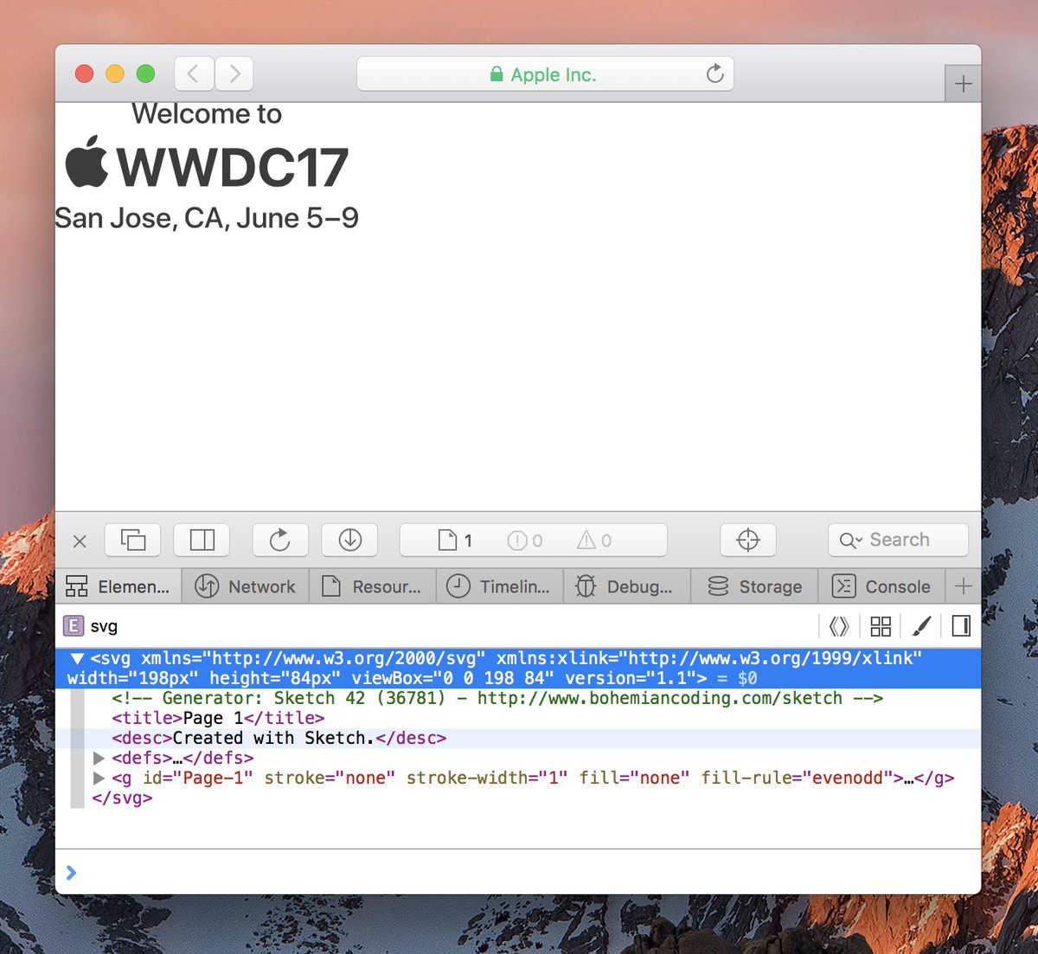Image resolution: width=1038 pixels, height=954 pixels.
Task: Close the Web Inspector panel
Action: (x=80, y=541)
